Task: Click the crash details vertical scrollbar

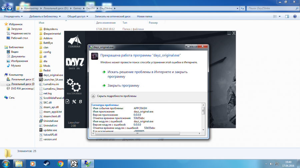Action: click(203, 118)
